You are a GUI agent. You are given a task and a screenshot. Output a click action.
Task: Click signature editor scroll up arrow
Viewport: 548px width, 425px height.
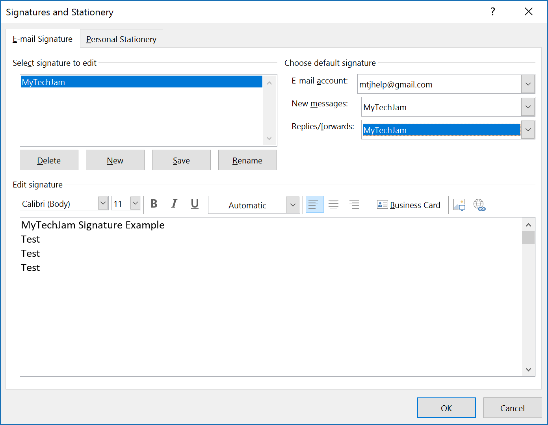pyautogui.click(x=528, y=225)
